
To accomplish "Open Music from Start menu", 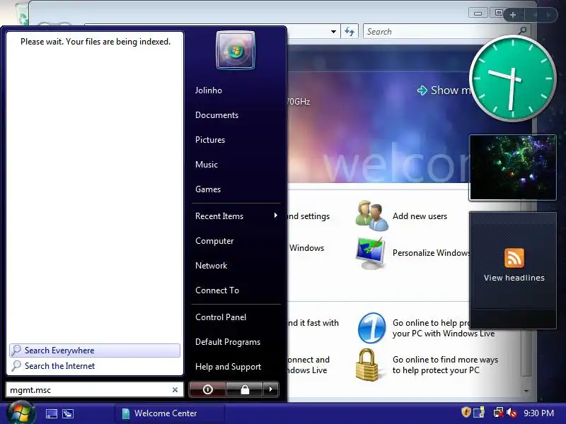I will pos(206,165).
